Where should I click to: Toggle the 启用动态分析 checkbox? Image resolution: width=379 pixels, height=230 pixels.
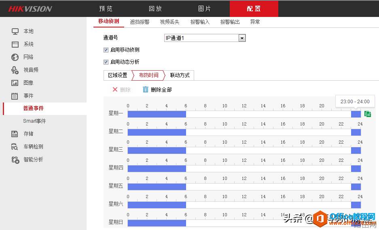click(x=106, y=62)
